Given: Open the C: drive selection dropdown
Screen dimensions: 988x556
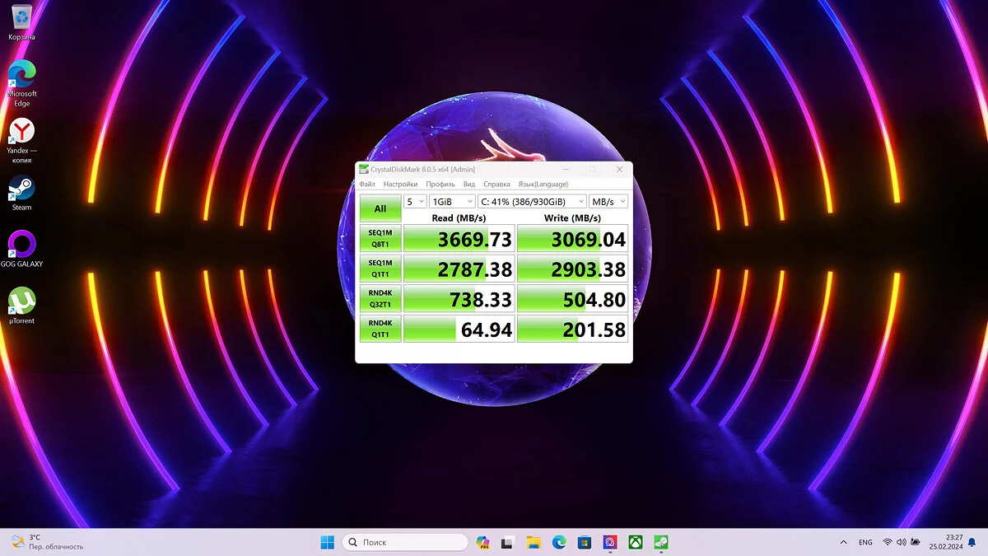Looking at the screenshot, I should click(x=532, y=202).
